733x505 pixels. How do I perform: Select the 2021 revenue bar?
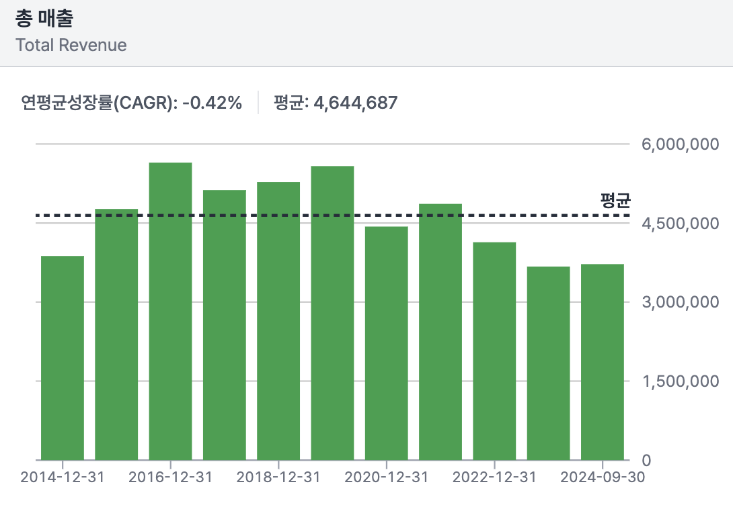[x=440, y=332]
